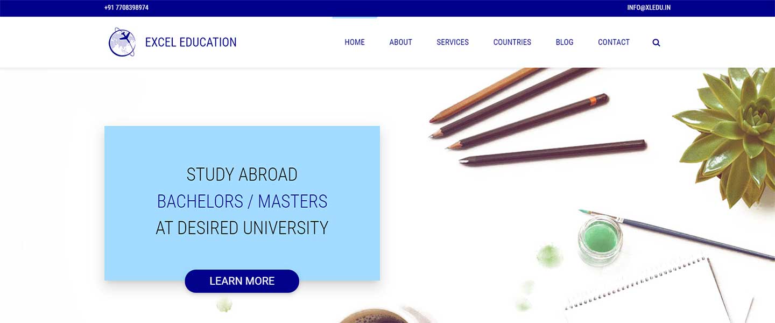Viewport: 775px width, 323px height.
Task: Email INFO@XLEDU.IN from top bar
Action: (x=649, y=8)
